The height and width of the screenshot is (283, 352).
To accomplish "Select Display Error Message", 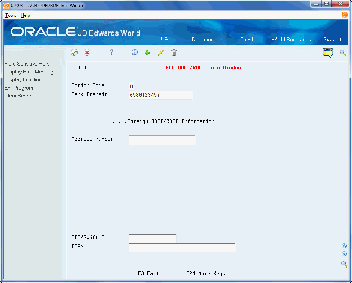I will point(30,72).
